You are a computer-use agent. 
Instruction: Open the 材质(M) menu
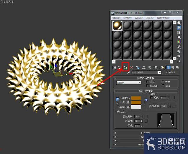(127, 18)
